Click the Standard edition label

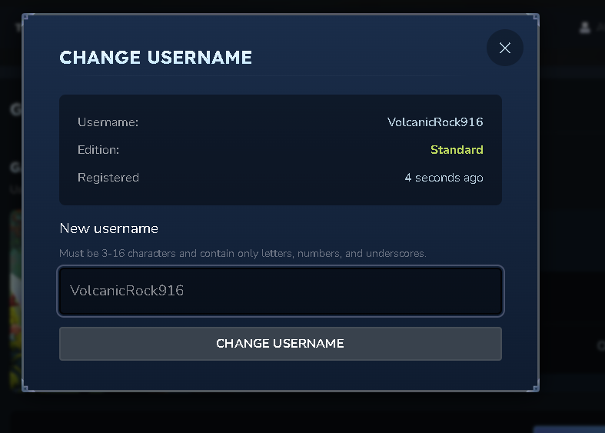(457, 150)
